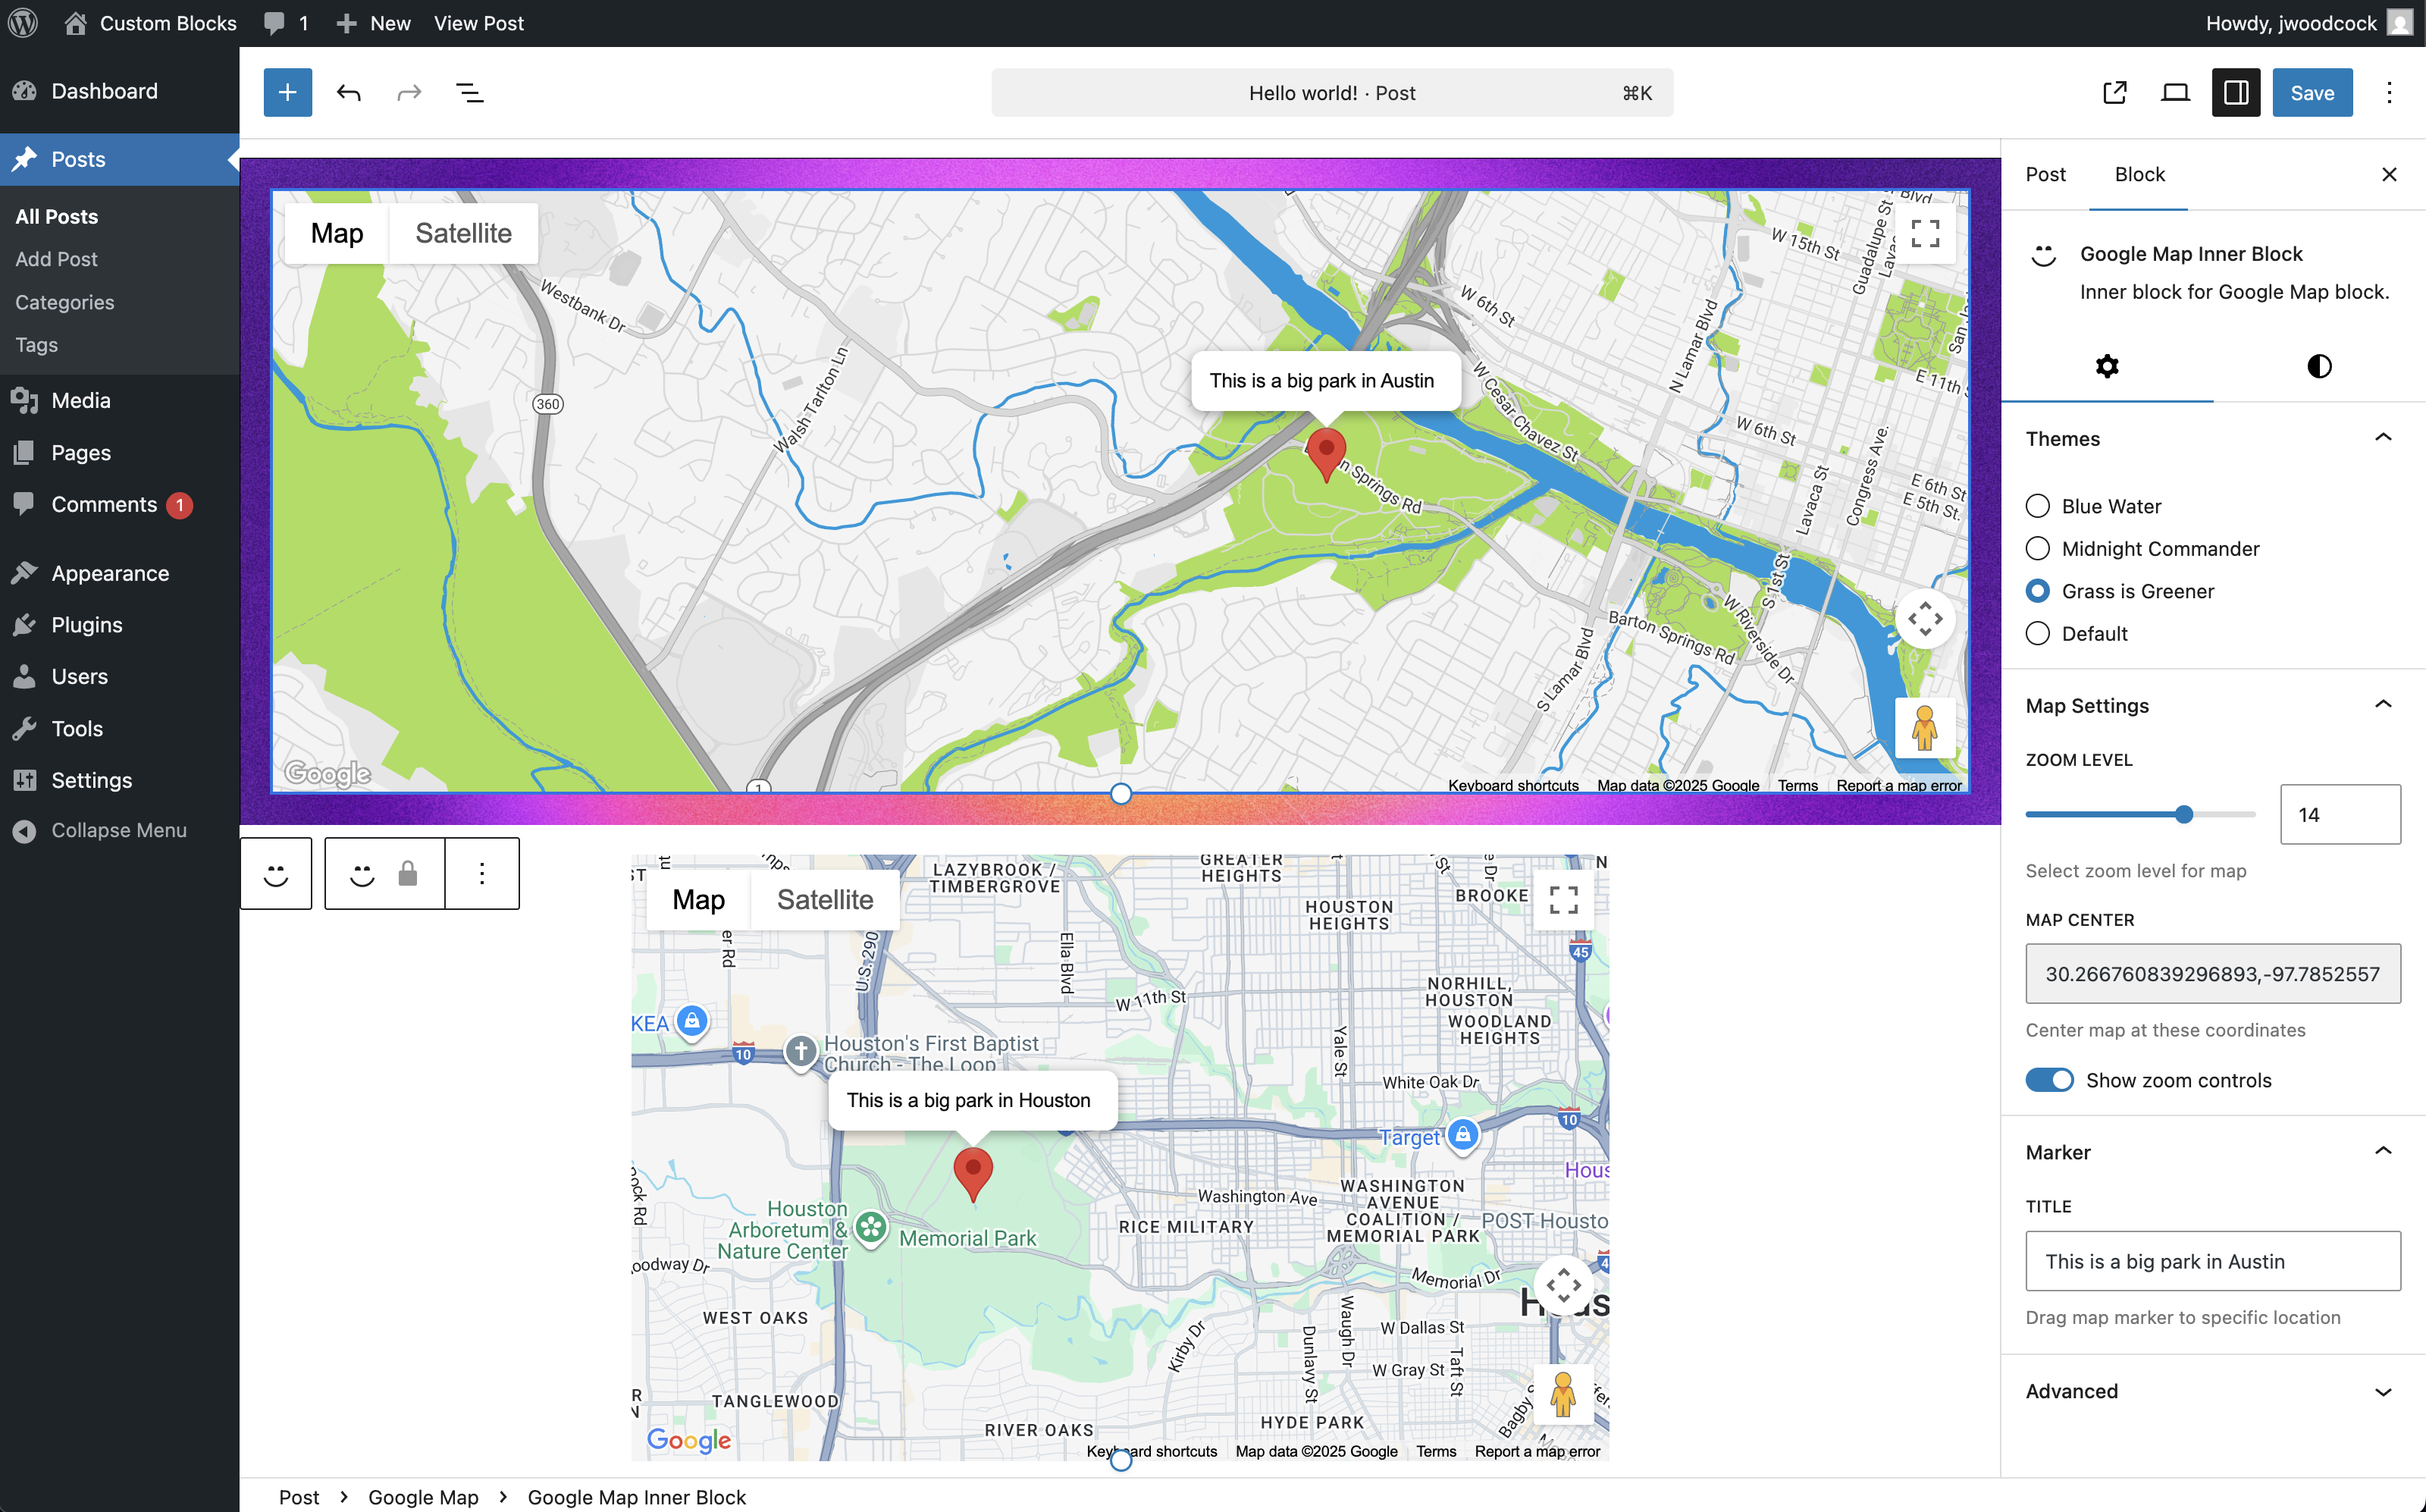Click View Post in the admin bar
Image resolution: width=2426 pixels, height=1512 pixels.
478,23
